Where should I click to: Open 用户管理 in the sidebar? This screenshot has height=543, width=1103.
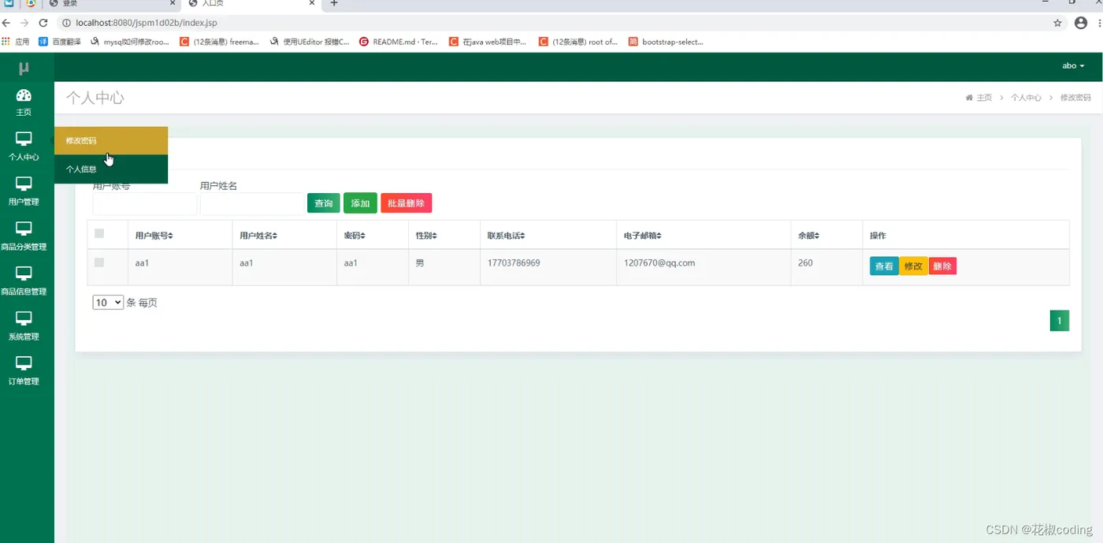point(24,192)
